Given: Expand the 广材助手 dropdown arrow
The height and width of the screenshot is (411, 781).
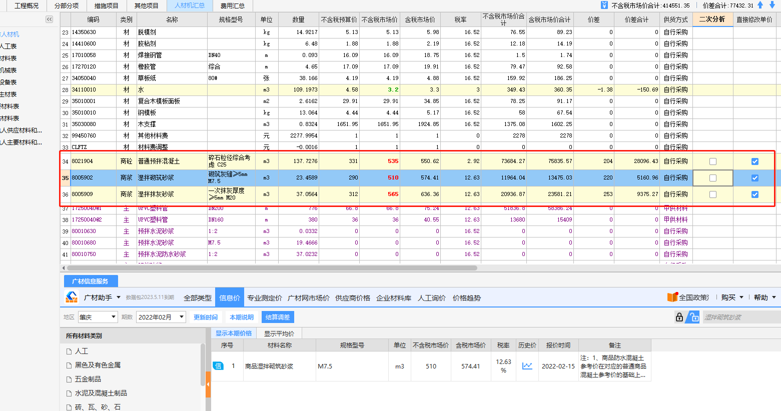Looking at the screenshot, I should [x=119, y=297].
